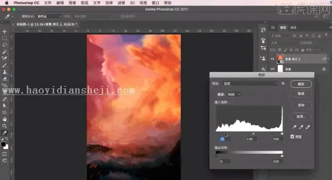The height and width of the screenshot is (180, 332).
Task: Open the tool preset picker arrow beside the eyedropper
Action: pos(12,16)
